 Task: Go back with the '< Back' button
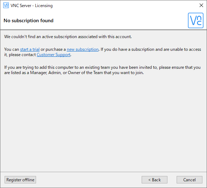[154, 180]
